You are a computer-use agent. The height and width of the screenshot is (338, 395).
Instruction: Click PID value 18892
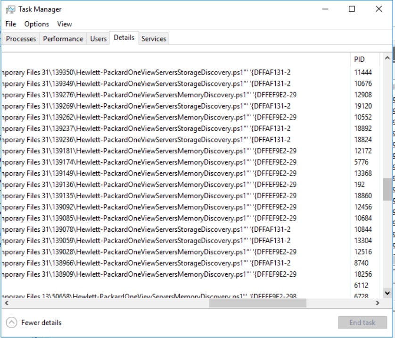363,128
